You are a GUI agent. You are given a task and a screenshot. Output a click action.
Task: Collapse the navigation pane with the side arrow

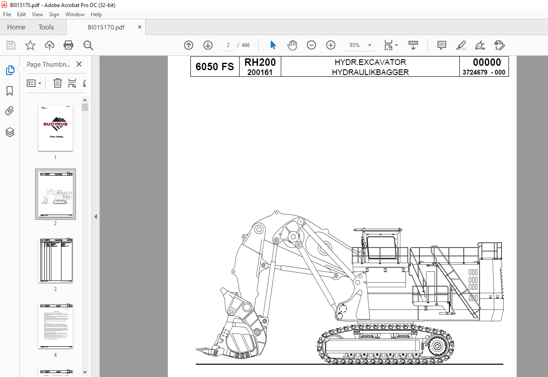point(95,216)
